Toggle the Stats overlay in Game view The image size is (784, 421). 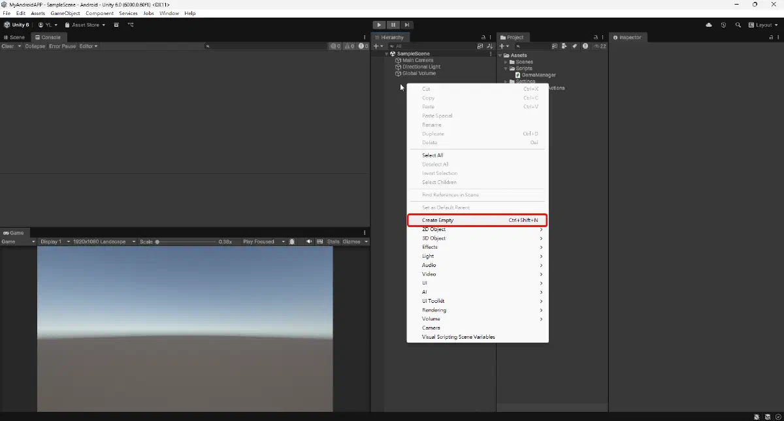click(x=333, y=242)
